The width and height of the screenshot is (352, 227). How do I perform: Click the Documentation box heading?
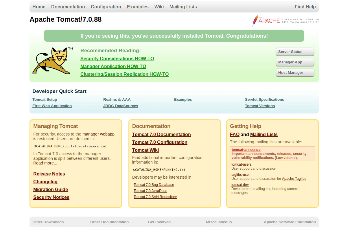tap(151, 126)
